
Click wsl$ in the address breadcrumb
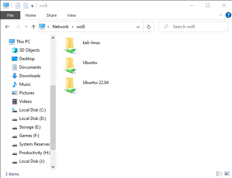(81, 27)
